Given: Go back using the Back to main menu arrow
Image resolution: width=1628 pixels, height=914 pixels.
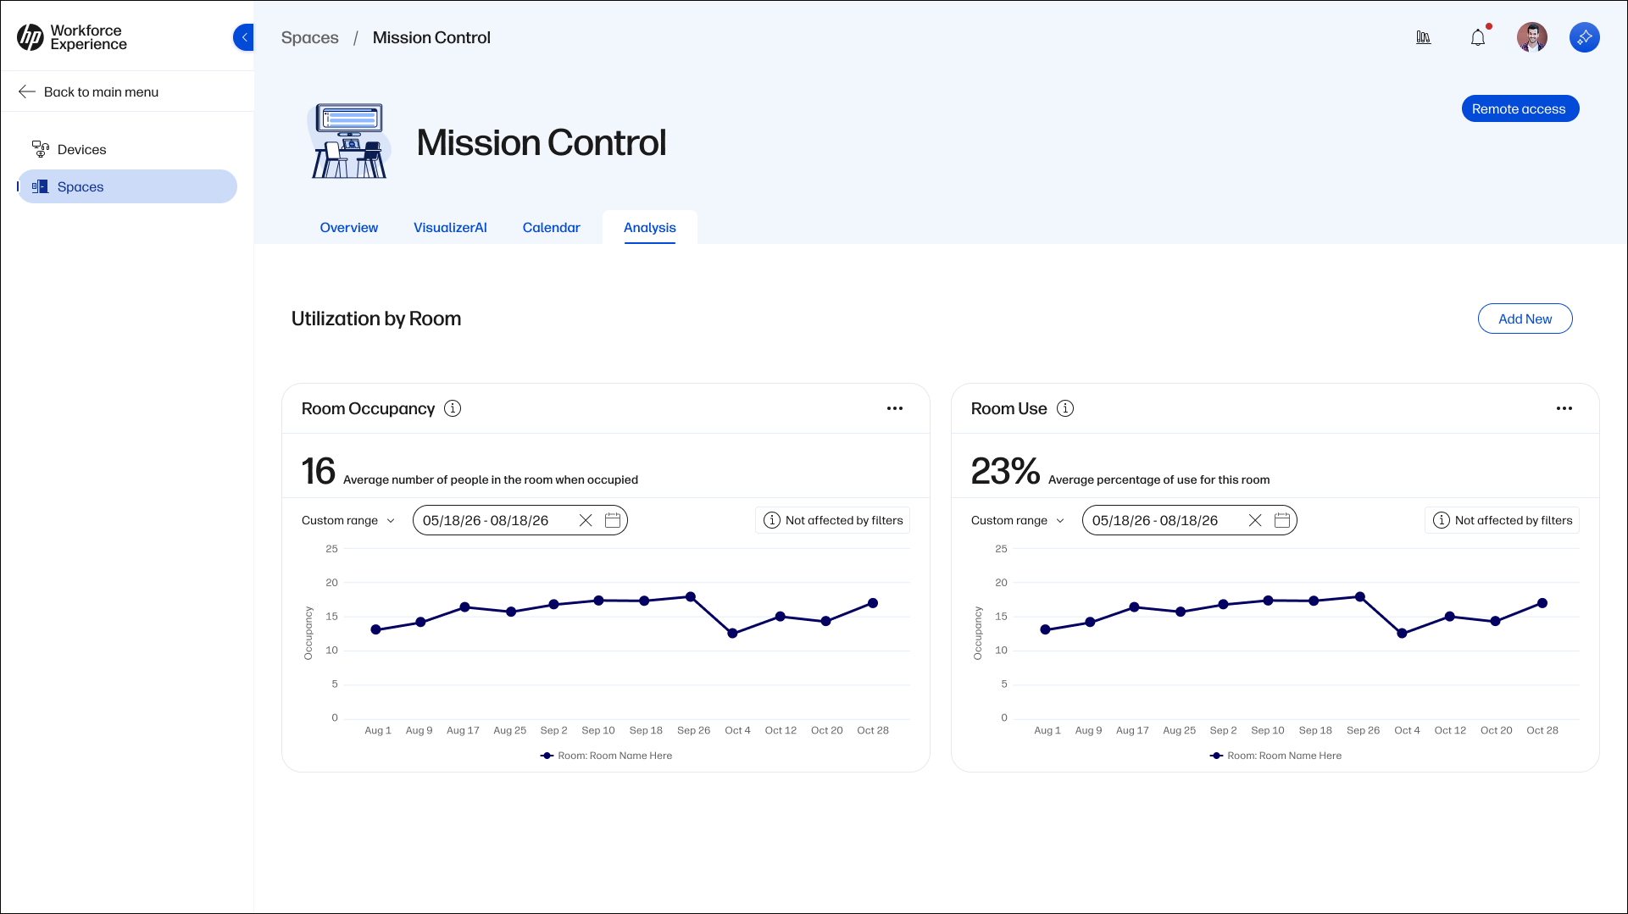Looking at the screenshot, I should pos(27,91).
